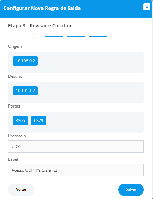Click the Etapa 3 - Revisar e Concluir heading

click(40, 26)
